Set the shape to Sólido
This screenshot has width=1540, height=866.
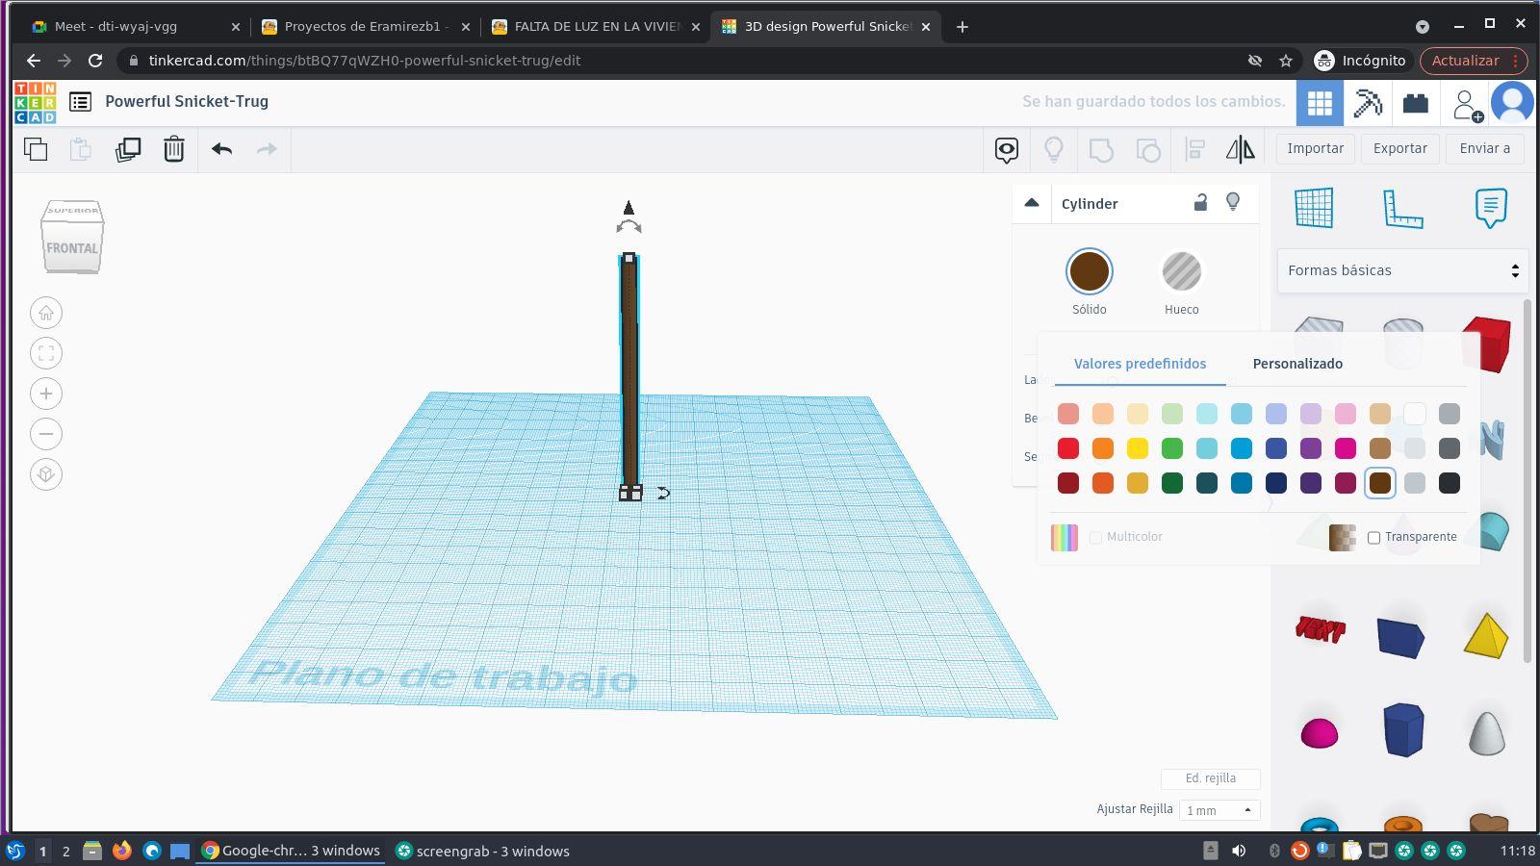coord(1090,271)
